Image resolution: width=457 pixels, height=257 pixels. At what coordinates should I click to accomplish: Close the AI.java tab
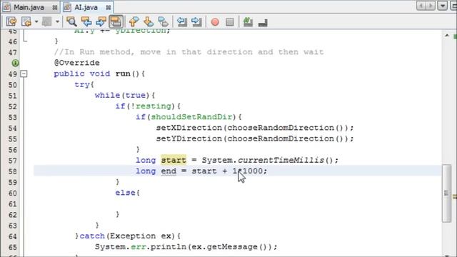coord(108,8)
